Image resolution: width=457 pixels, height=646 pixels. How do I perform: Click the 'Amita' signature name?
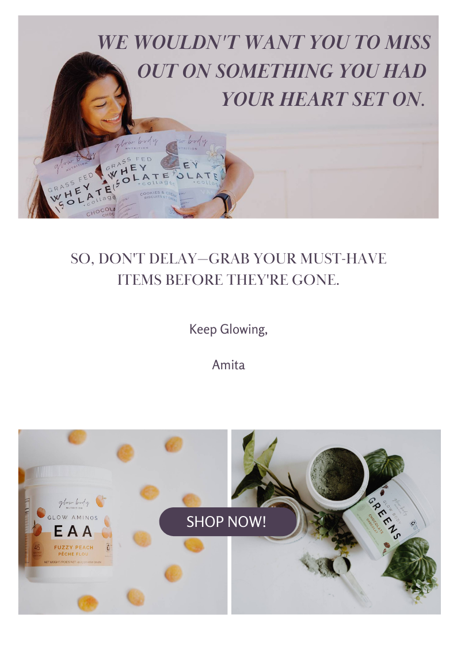click(228, 365)
